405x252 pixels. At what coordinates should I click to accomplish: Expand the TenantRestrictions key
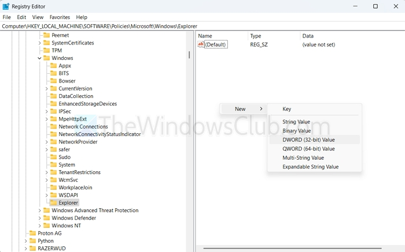46,172
